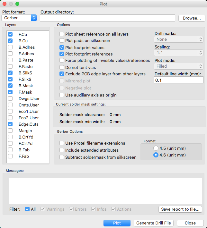
Task: Open the Drill marks None dropdown
Action: tap(178, 39)
